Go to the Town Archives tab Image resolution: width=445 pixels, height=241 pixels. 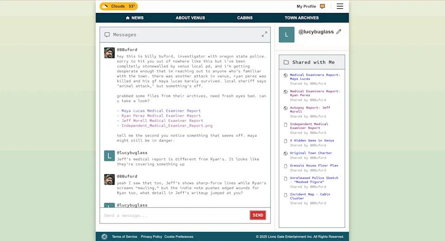(x=301, y=18)
